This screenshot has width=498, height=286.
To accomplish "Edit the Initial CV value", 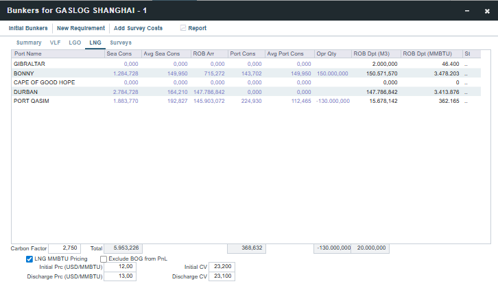I will 220,266.
